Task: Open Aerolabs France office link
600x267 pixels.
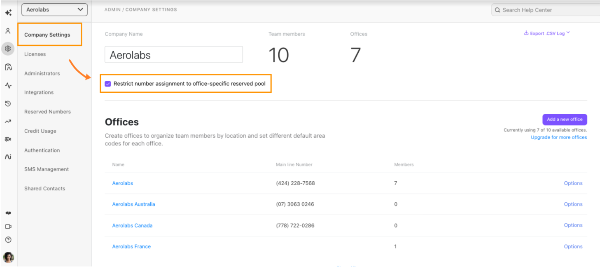Action: click(x=131, y=247)
